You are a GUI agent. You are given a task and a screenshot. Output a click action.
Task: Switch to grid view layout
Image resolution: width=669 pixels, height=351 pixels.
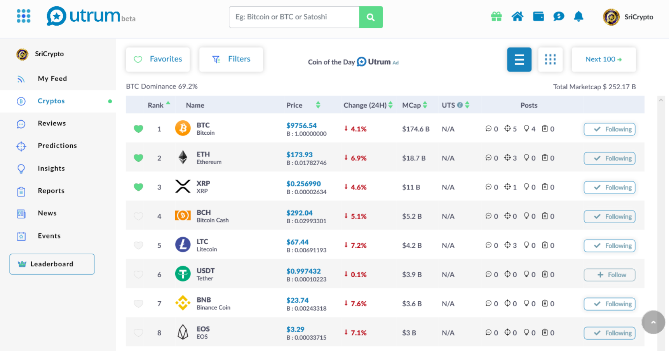tap(551, 59)
